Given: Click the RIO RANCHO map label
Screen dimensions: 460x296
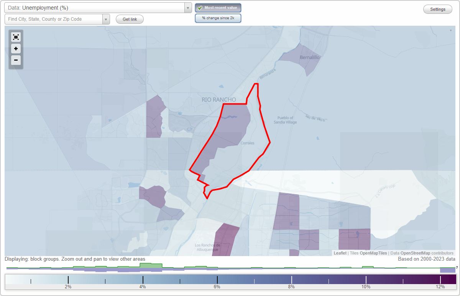Looking at the screenshot, I should (219, 100).
